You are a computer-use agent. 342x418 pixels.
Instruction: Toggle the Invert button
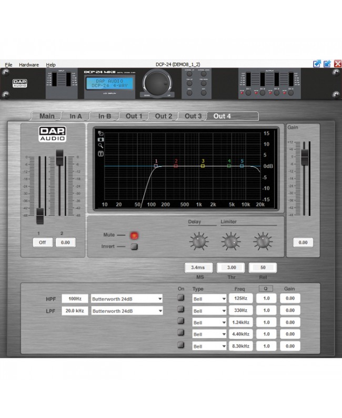tap(134, 246)
